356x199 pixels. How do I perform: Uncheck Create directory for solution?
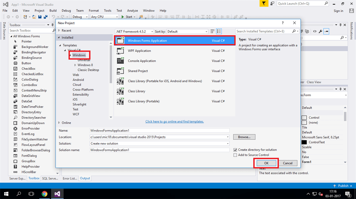[235, 150]
